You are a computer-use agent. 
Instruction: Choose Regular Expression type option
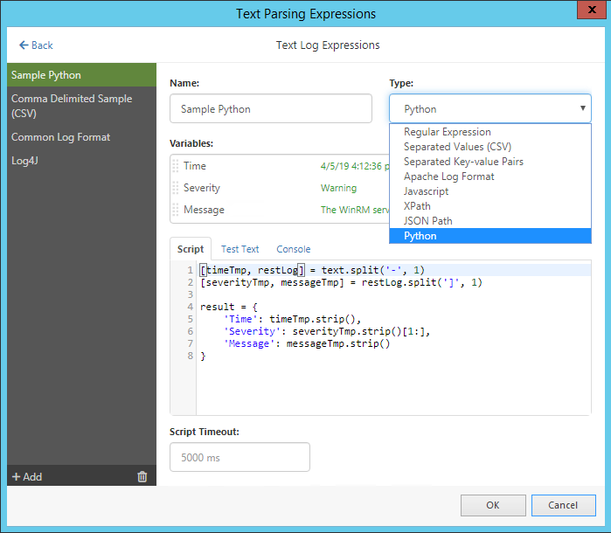coord(490,132)
